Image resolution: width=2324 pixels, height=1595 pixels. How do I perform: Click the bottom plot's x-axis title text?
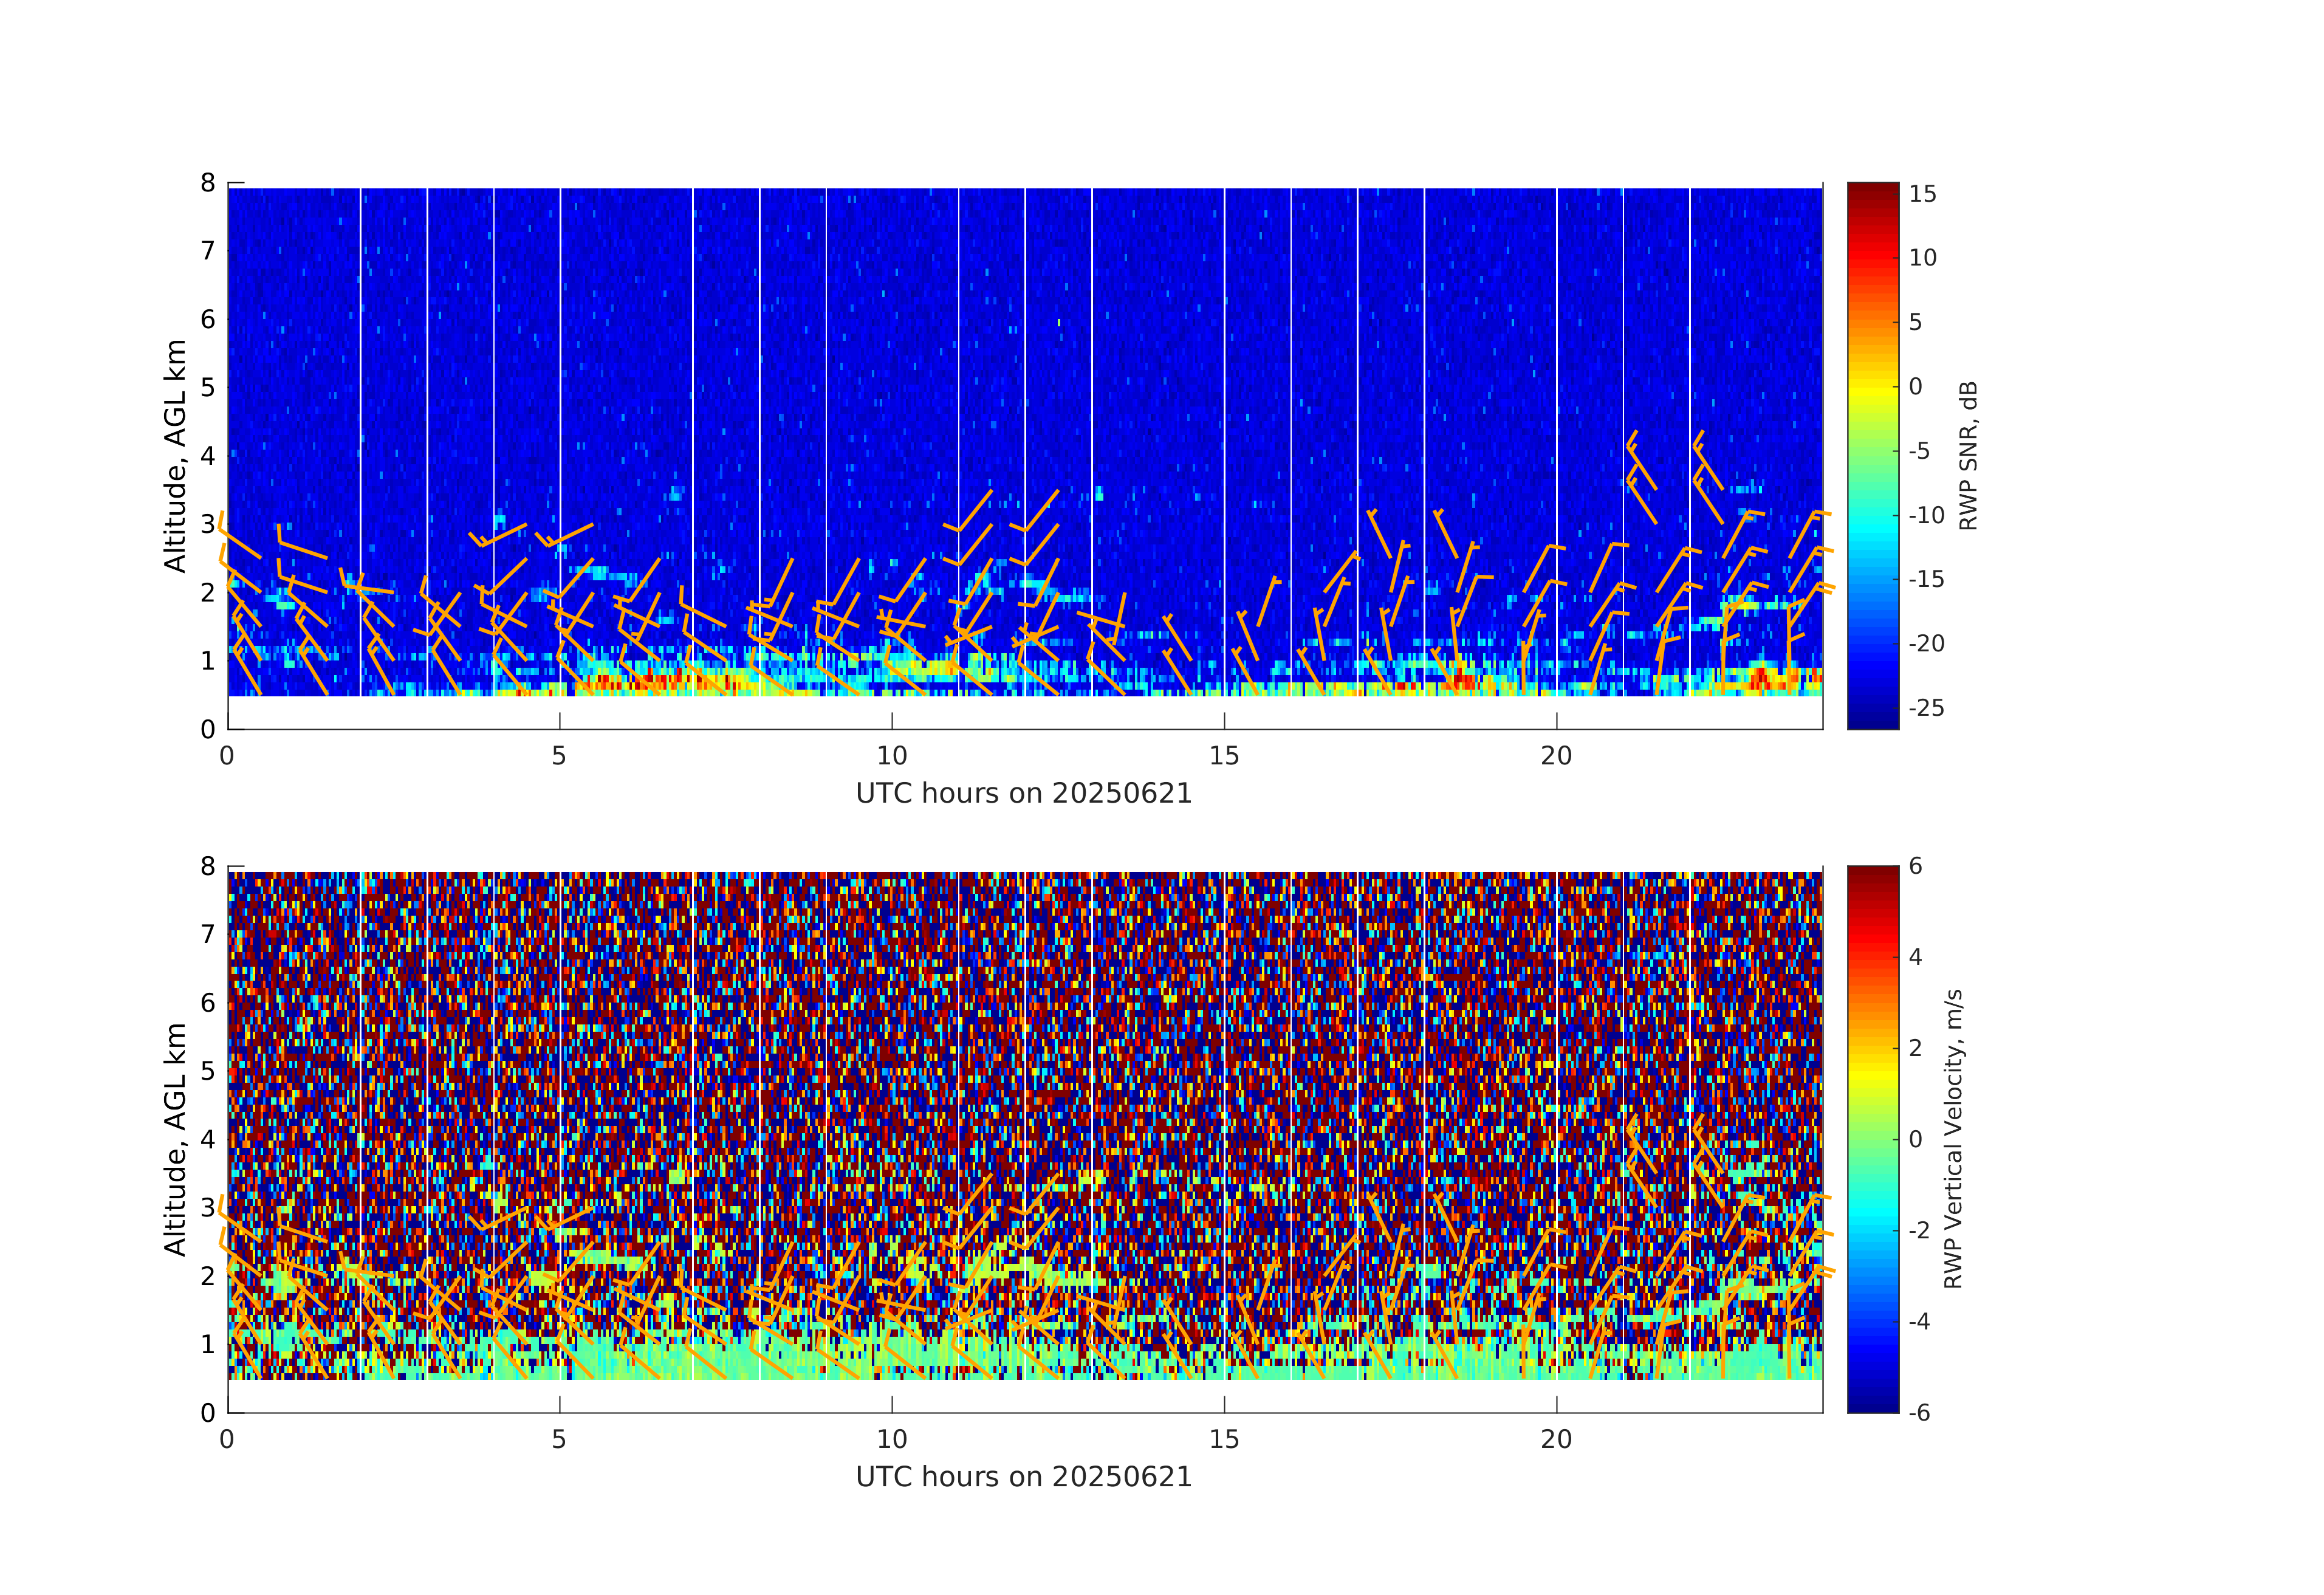tap(1024, 1477)
